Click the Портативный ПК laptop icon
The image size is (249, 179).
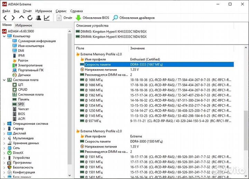point(15,70)
